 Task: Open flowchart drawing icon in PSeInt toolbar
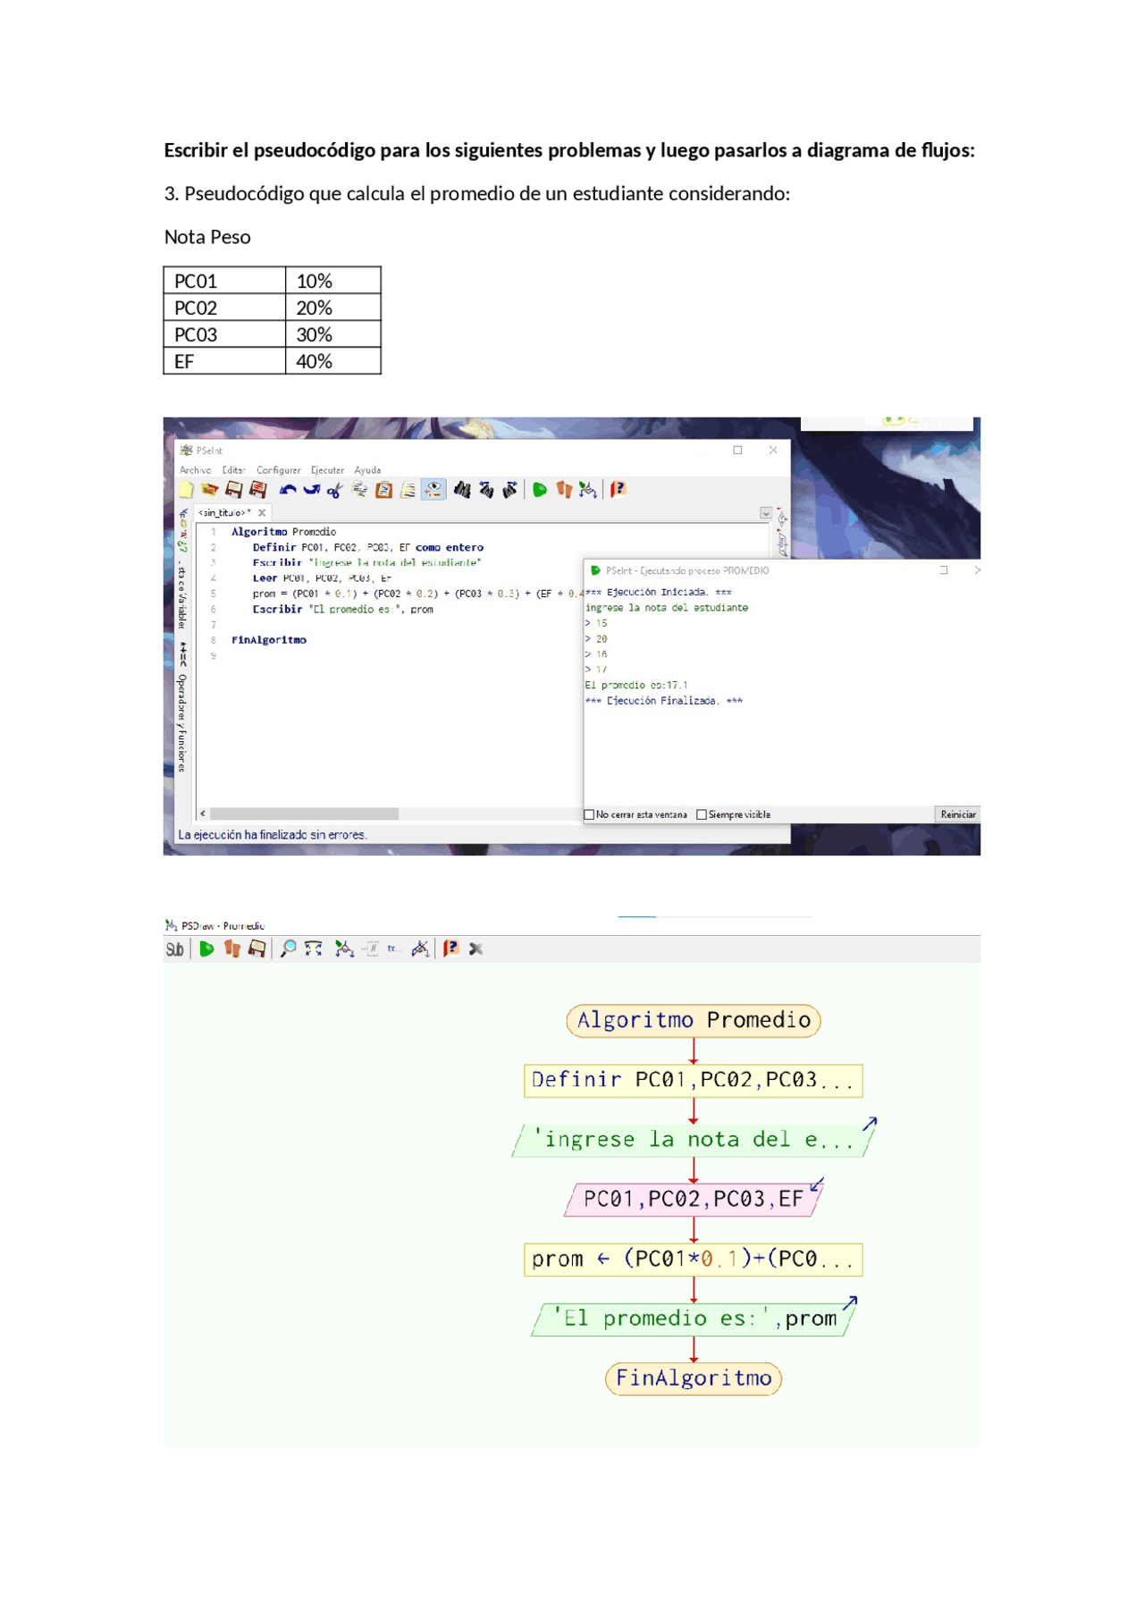point(588,490)
